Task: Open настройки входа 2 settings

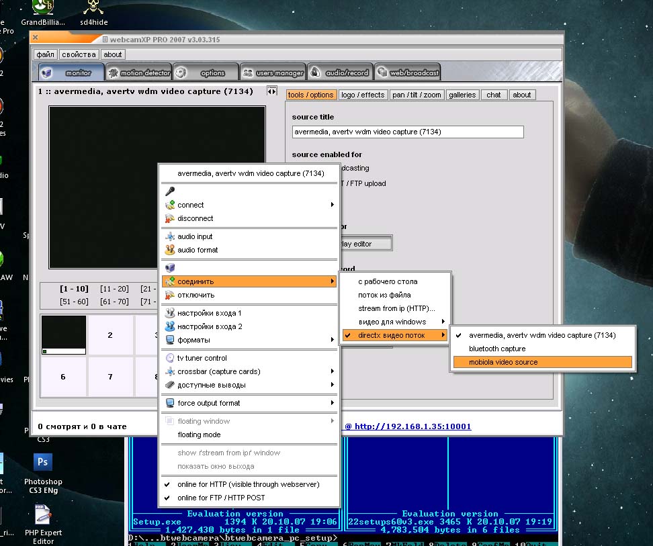Action: [249, 326]
